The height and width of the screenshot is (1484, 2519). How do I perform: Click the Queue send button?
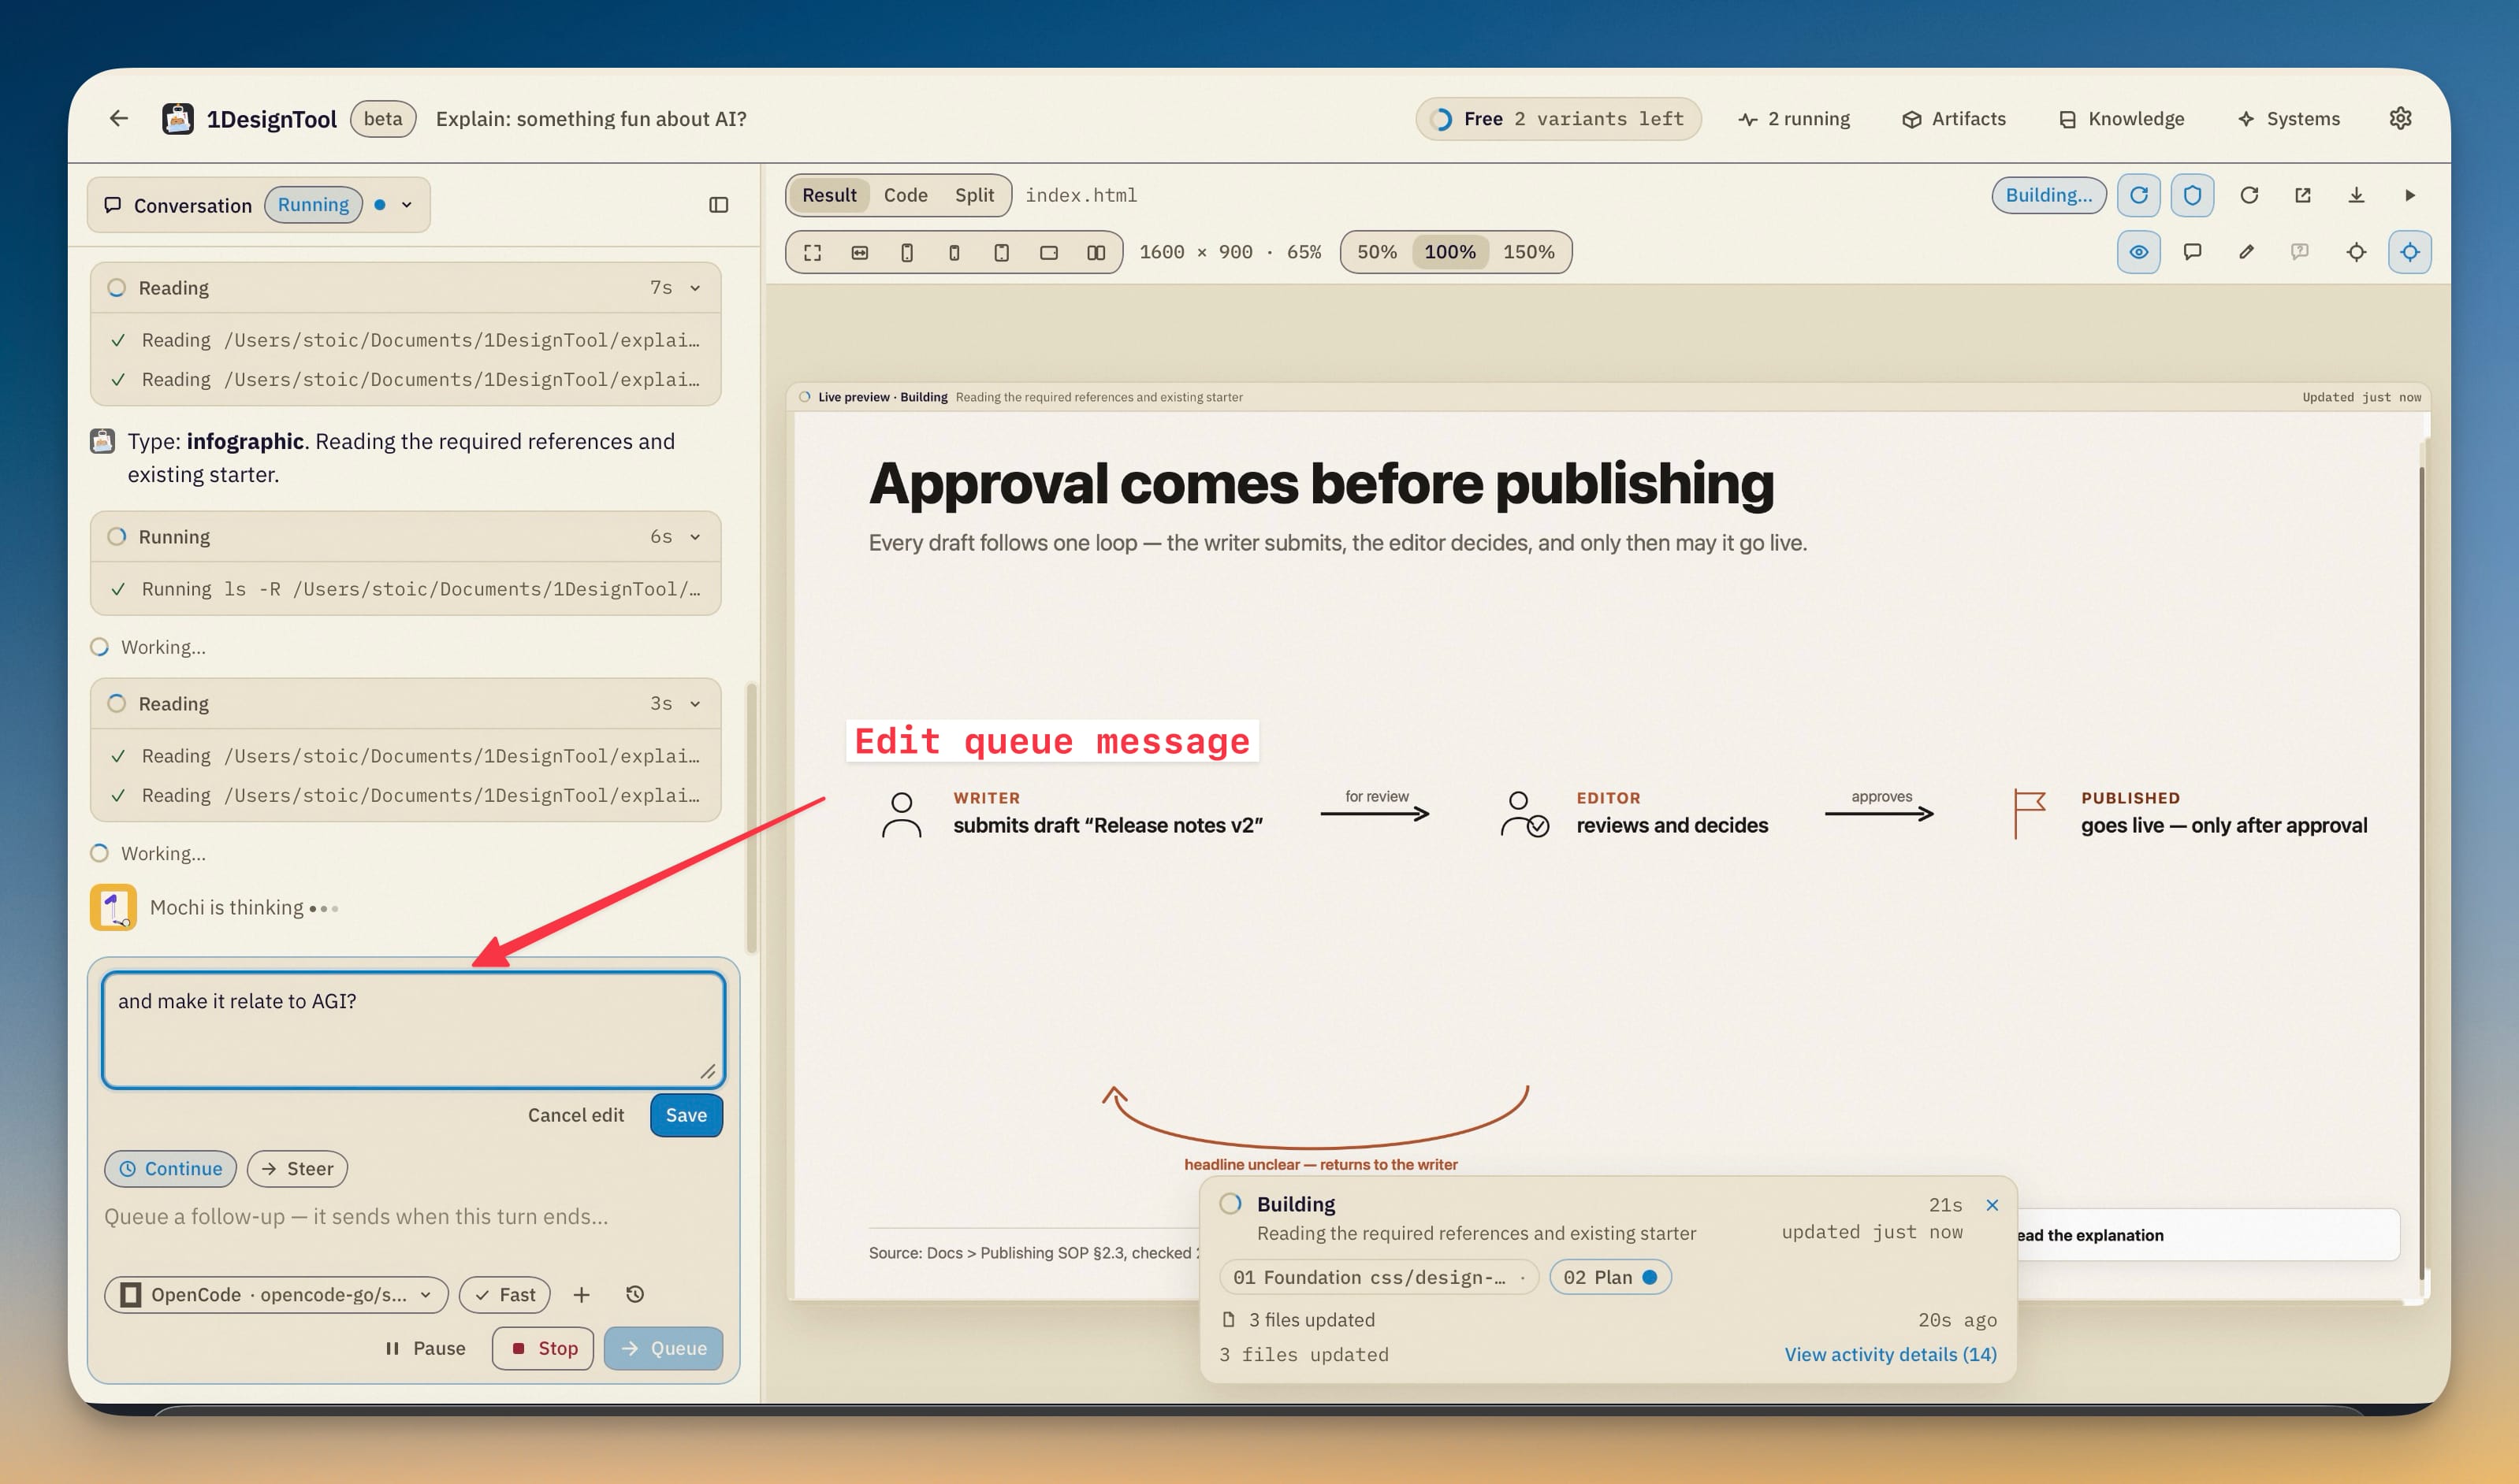click(664, 1348)
